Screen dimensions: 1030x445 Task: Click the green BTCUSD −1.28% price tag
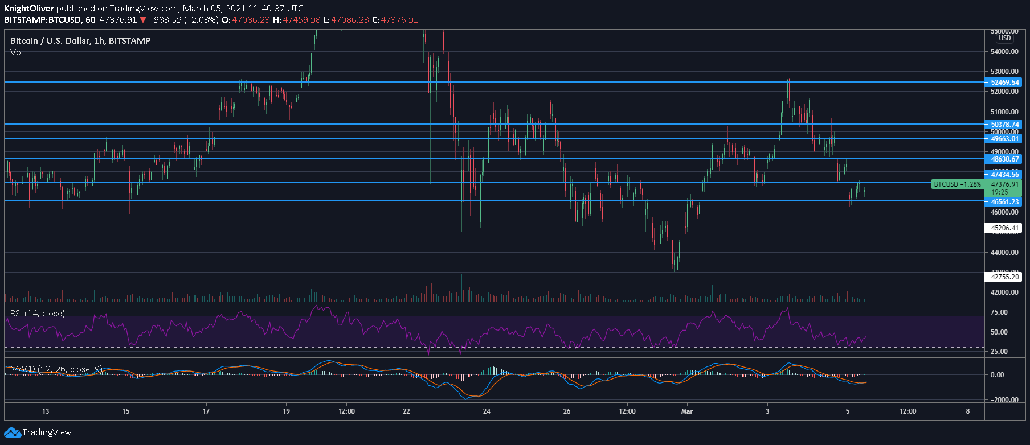[958, 184]
